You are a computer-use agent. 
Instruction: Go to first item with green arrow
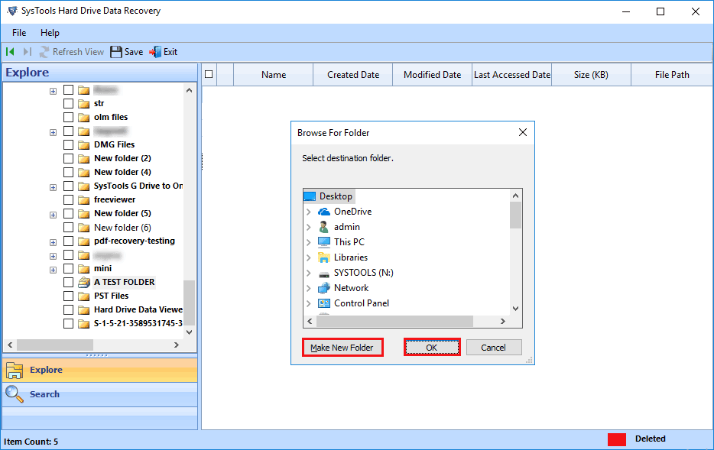tap(10, 52)
